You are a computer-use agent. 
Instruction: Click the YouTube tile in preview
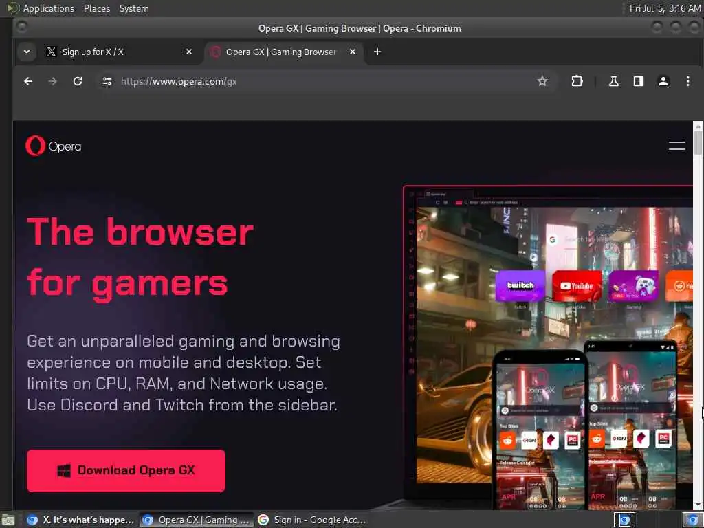point(577,285)
